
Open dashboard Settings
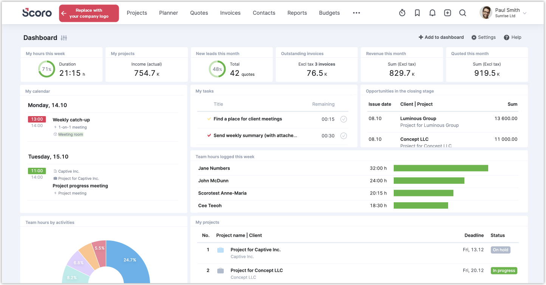(483, 37)
